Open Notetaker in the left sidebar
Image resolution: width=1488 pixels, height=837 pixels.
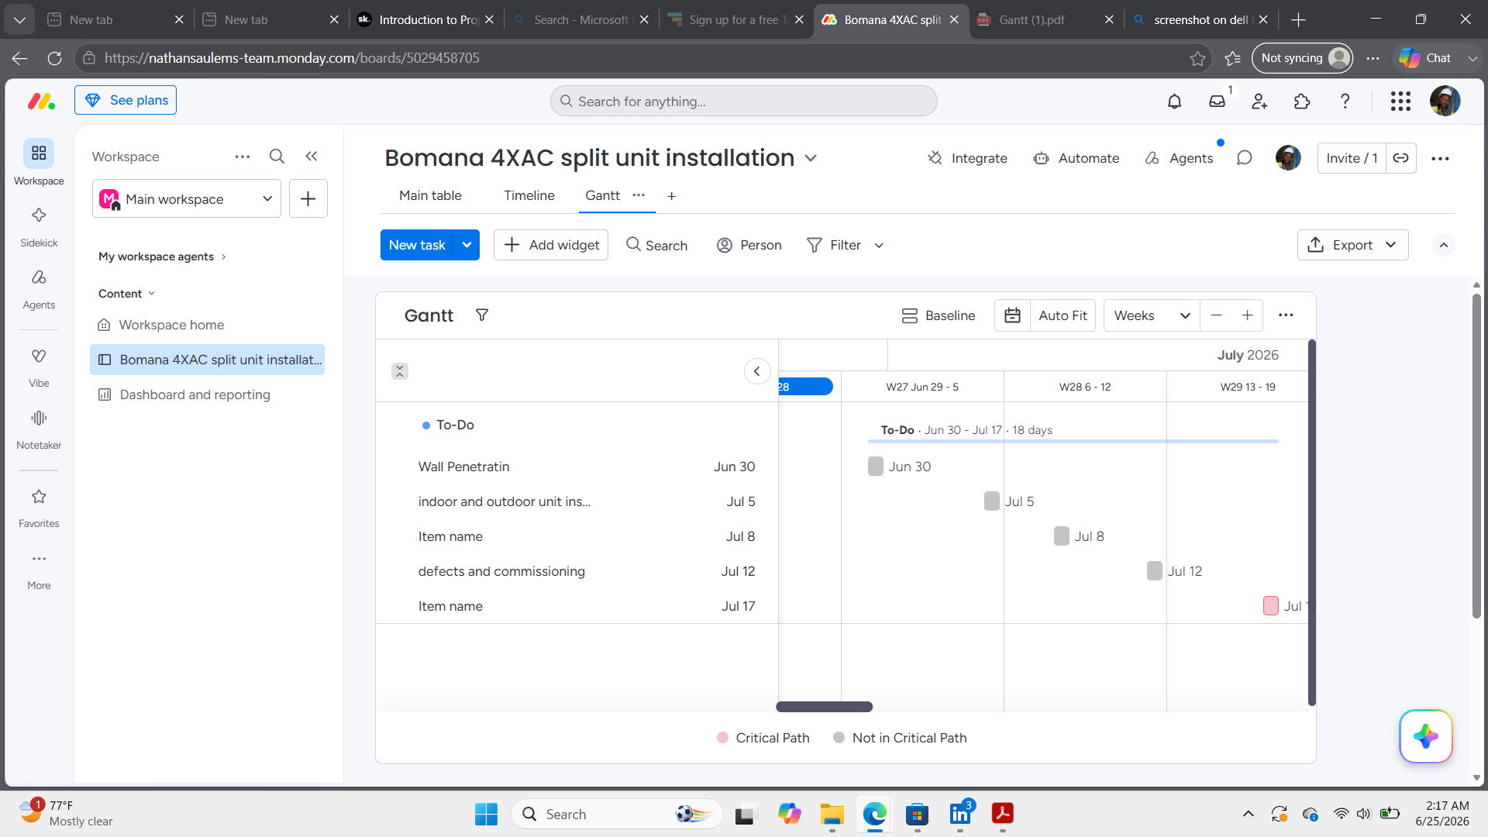[39, 429]
